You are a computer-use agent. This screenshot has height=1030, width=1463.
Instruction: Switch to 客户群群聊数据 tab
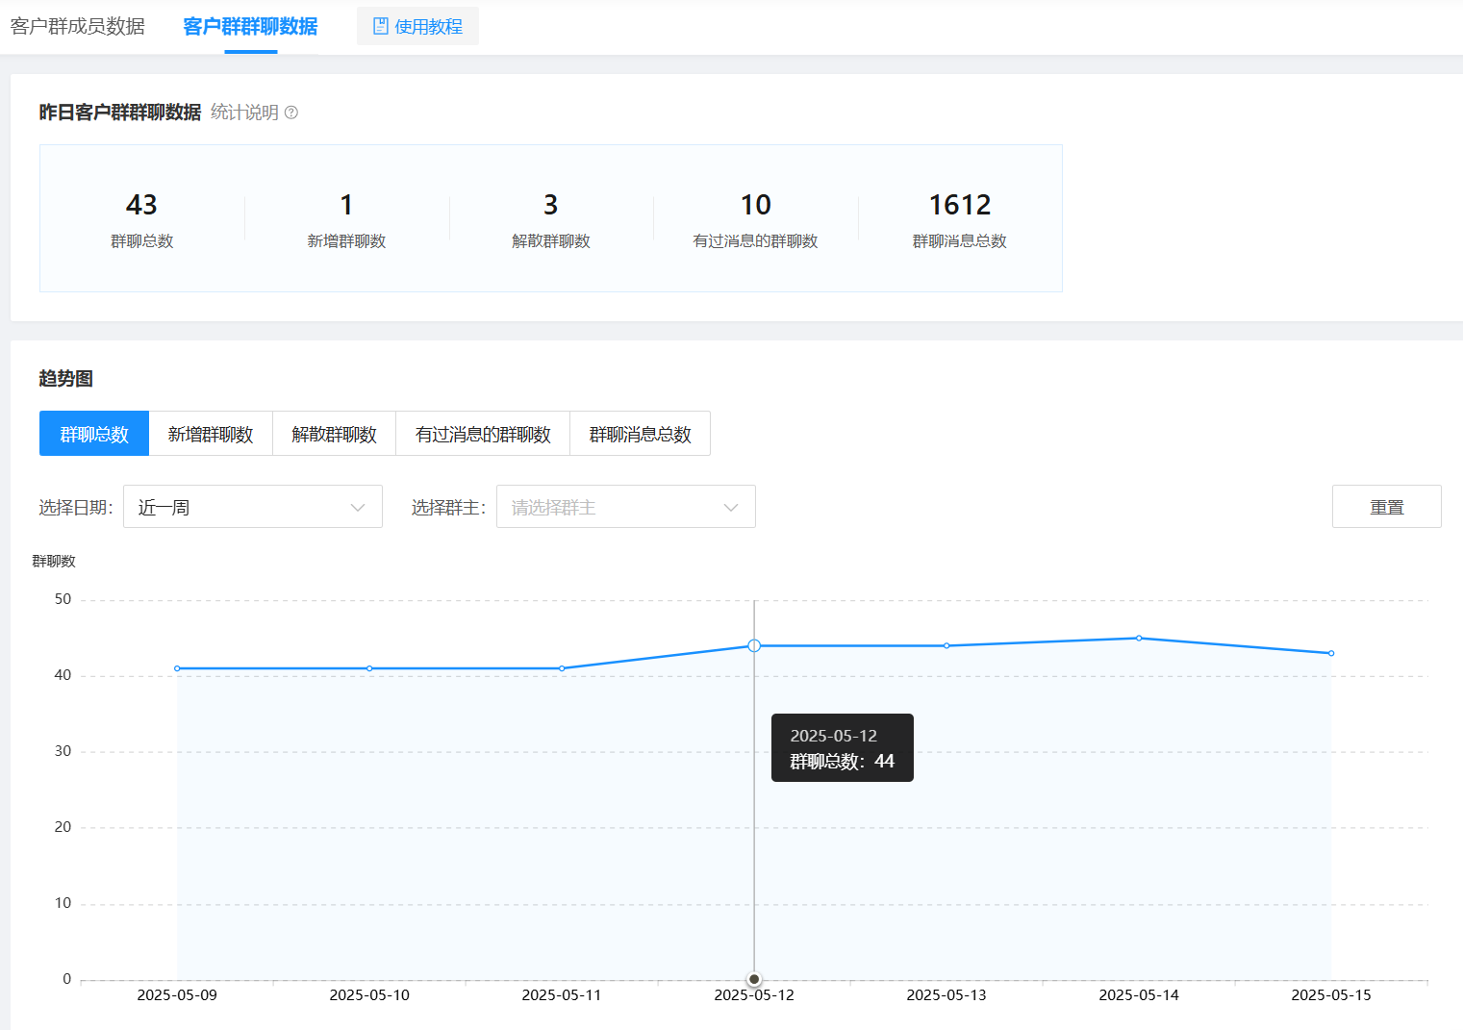pyautogui.click(x=250, y=26)
